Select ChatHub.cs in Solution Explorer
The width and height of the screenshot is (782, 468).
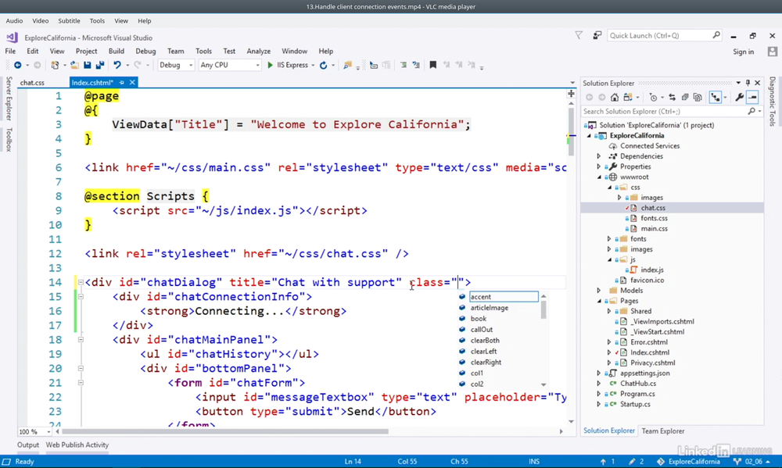[x=638, y=384]
